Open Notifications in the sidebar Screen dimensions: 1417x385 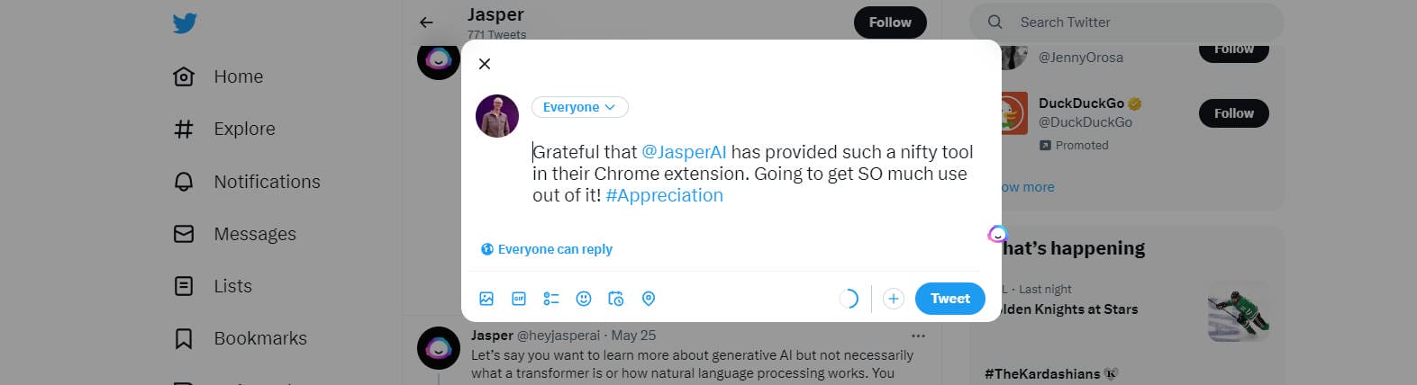(266, 182)
